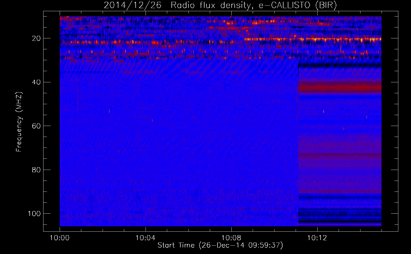Click the 'Start Time (26-Dec-14 09:59:37)' label

point(220,245)
